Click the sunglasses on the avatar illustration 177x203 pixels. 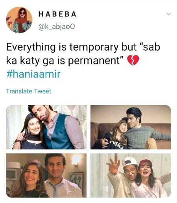tap(22, 13)
